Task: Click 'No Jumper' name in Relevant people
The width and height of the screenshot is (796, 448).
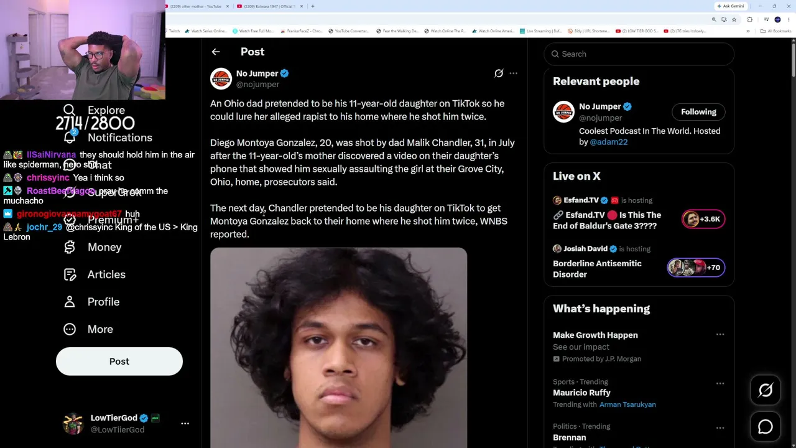Action: click(600, 106)
